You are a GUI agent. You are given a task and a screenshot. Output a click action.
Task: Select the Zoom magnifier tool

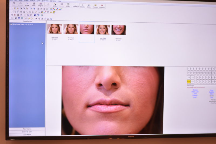[x=89, y=5]
